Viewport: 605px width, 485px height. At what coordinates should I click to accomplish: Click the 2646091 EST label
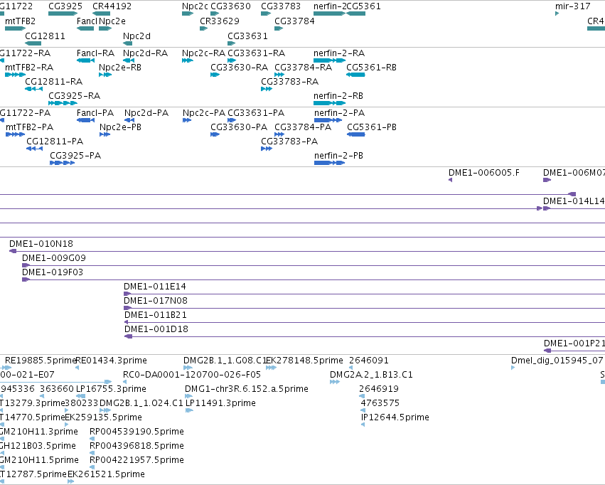pos(369,361)
